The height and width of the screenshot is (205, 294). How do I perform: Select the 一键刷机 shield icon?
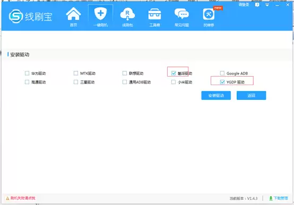100,13
